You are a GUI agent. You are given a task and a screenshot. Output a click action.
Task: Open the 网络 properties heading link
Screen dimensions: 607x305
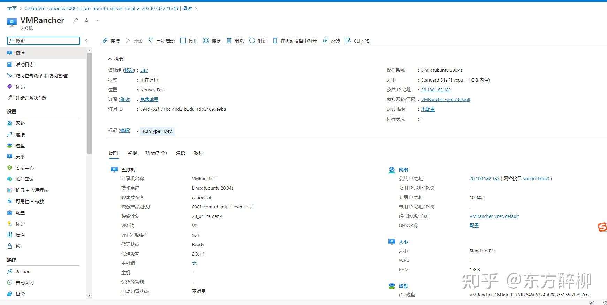point(403,170)
